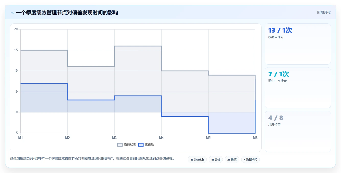Screen dimensions: 341x173
Task: Click the chart title 一个季度绩效管理节点对偏差发现时间的影响
Action: 67,12
